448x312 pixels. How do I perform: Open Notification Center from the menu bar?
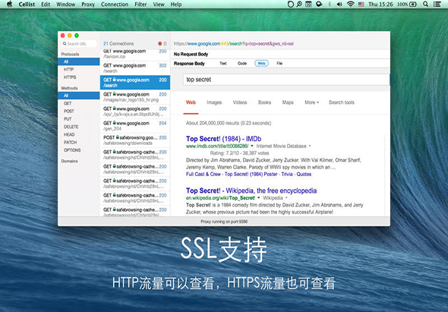click(437, 5)
